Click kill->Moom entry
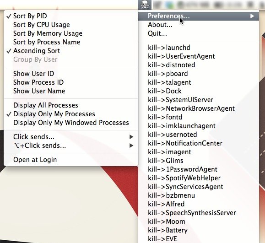Screen dimensions: 265x243 tap(199, 221)
